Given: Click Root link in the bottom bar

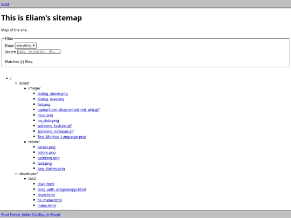Looking at the screenshot, I should point(5,214).
